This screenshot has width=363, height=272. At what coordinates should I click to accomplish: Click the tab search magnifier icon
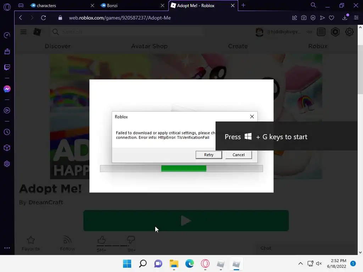click(x=313, y=5)
